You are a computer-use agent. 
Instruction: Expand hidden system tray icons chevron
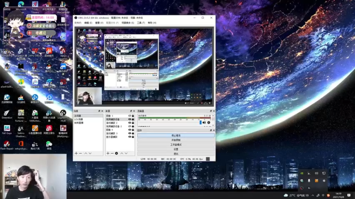pos(313,195)
